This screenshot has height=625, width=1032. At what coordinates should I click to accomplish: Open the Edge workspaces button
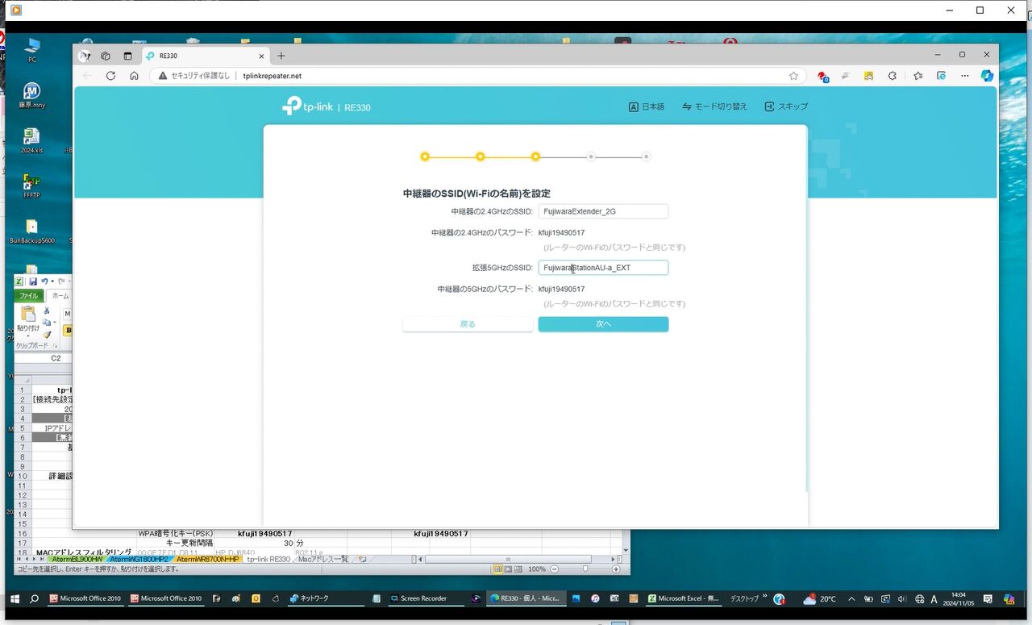coord(106,56)
